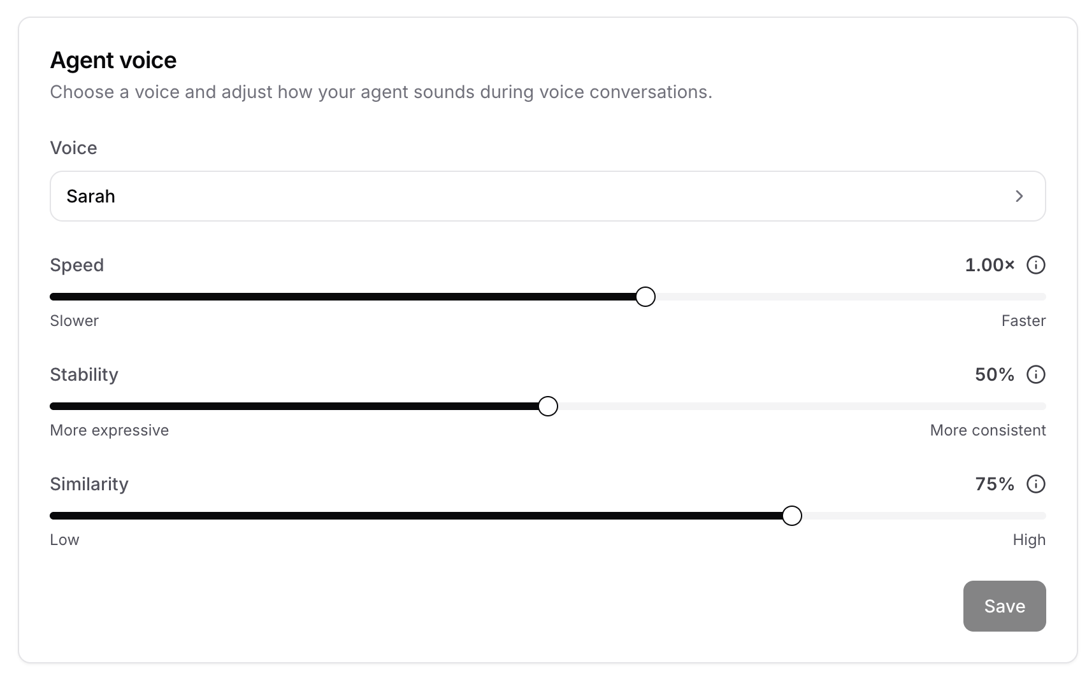This screenshot has width=1087, height=680.
Task: Click the Speed slider handle
Action: pos(645,296)
